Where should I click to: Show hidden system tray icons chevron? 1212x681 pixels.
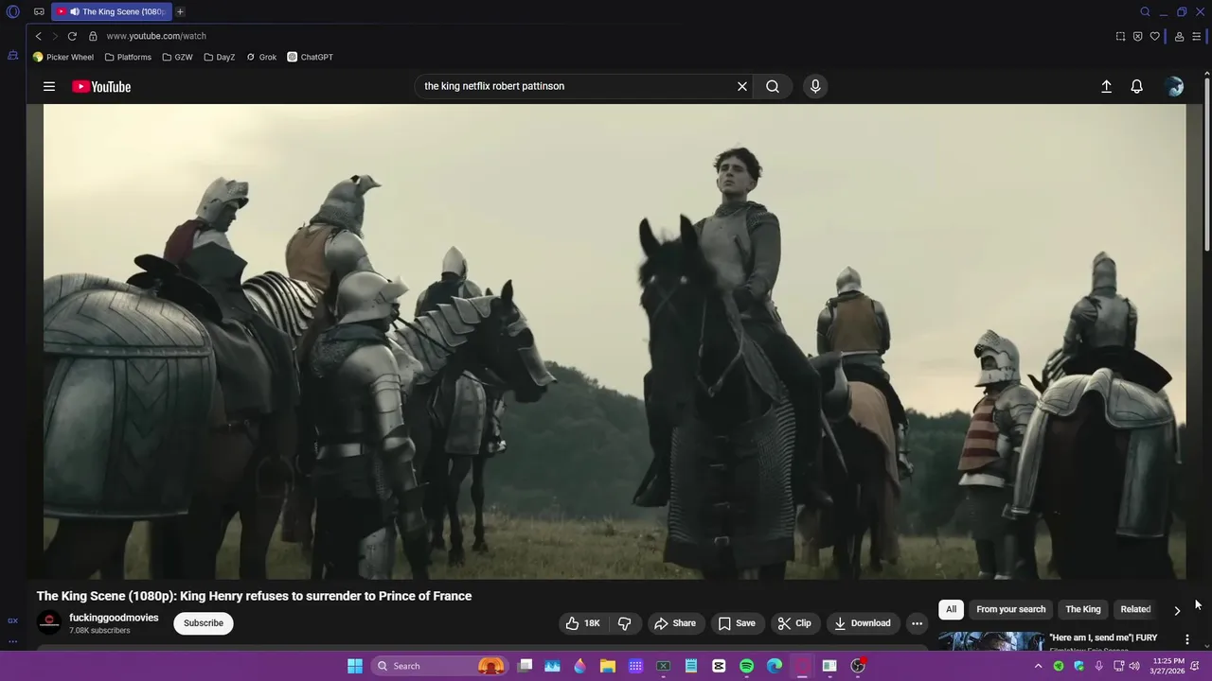[x=1039, y=666]
